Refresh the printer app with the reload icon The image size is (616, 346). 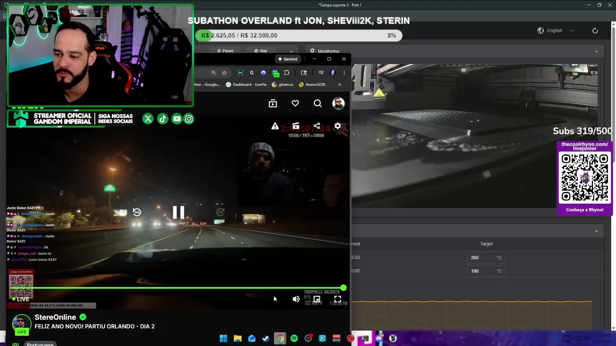tap(595, 30)
